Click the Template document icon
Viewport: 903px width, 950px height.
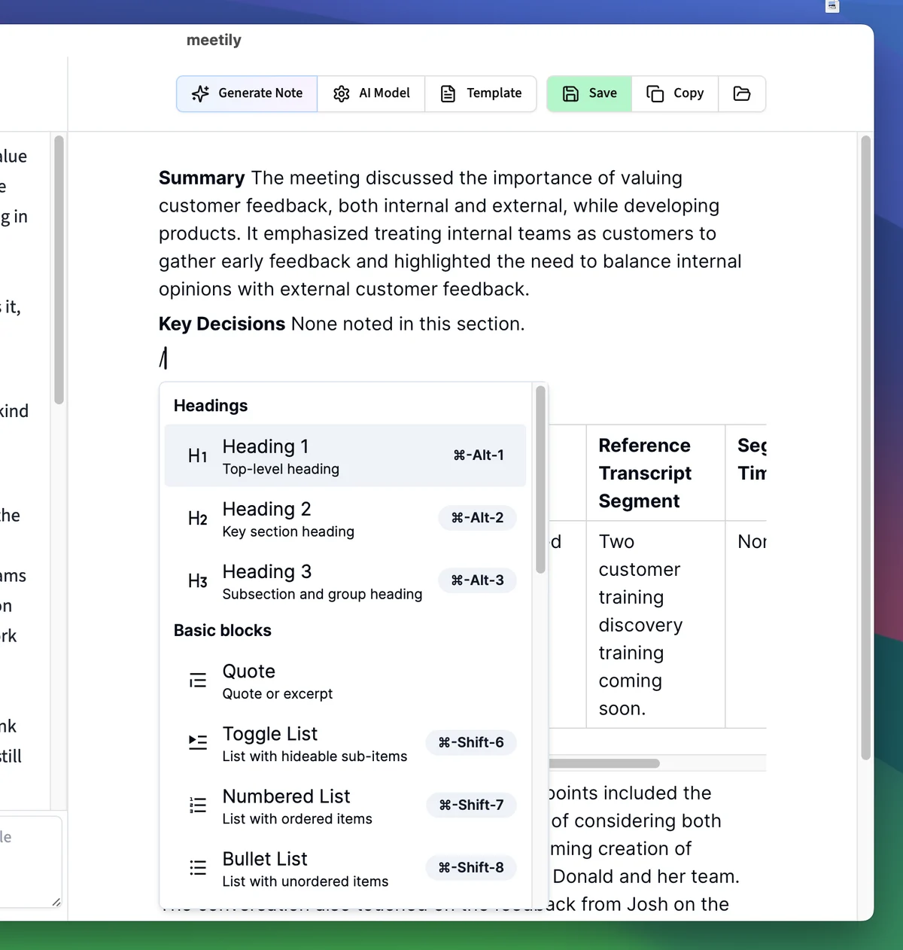click(x=448, y=93)
